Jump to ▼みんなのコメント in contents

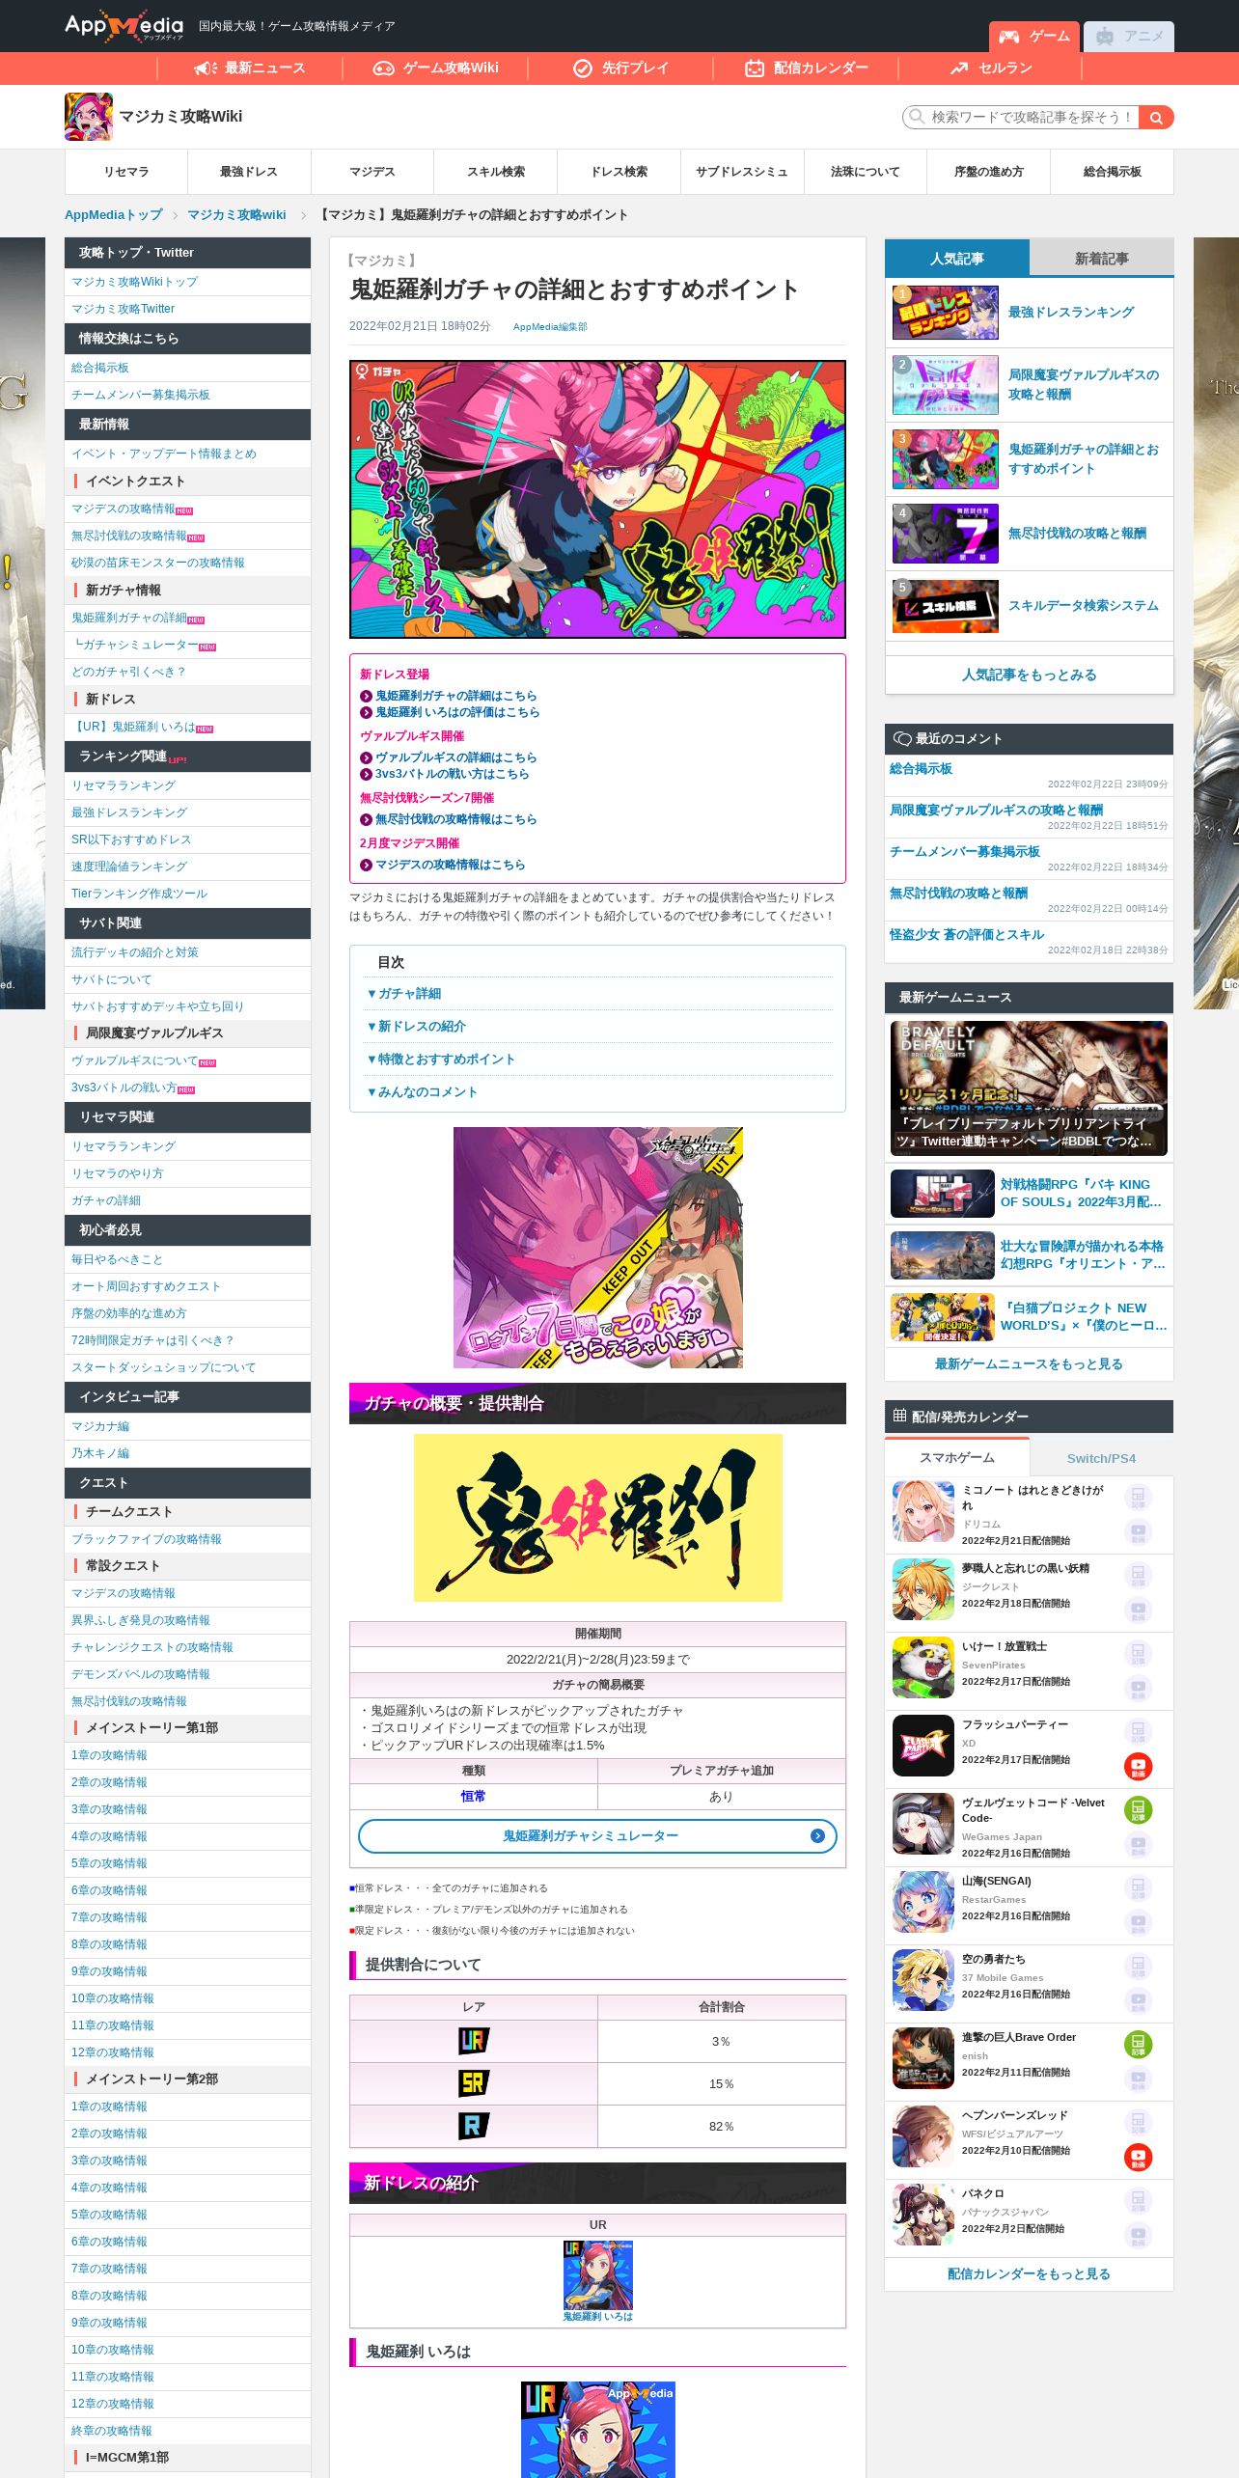click(422, 1092)
